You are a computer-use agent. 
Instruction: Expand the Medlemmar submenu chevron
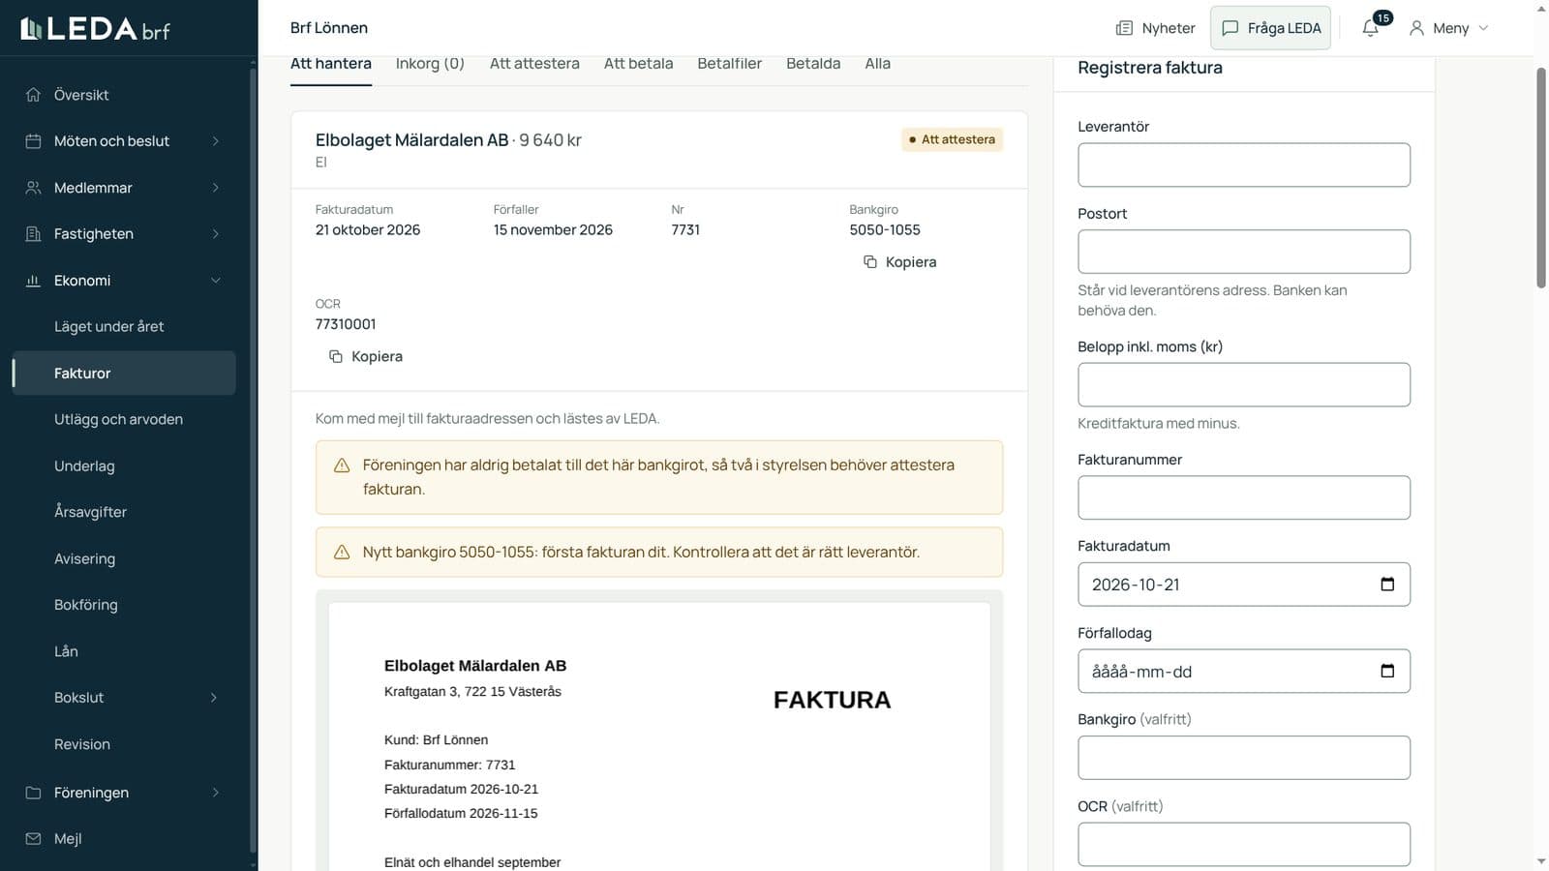point(215,188)
